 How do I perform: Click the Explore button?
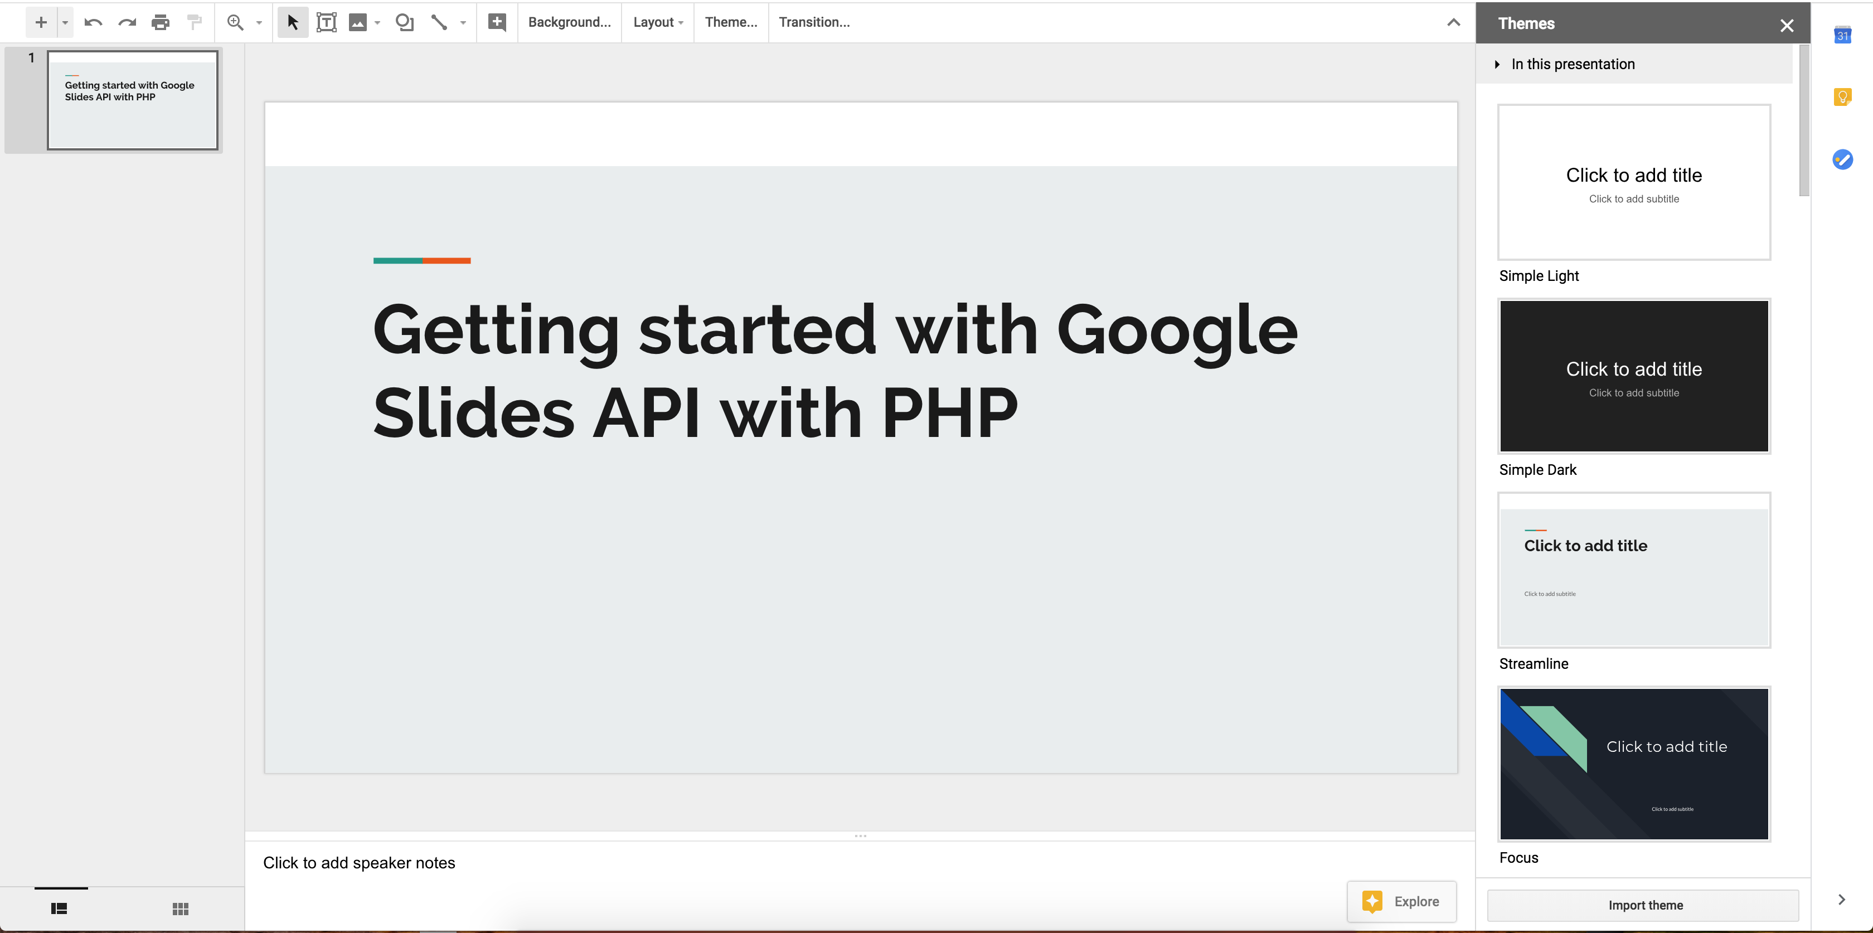point(1402,901)
